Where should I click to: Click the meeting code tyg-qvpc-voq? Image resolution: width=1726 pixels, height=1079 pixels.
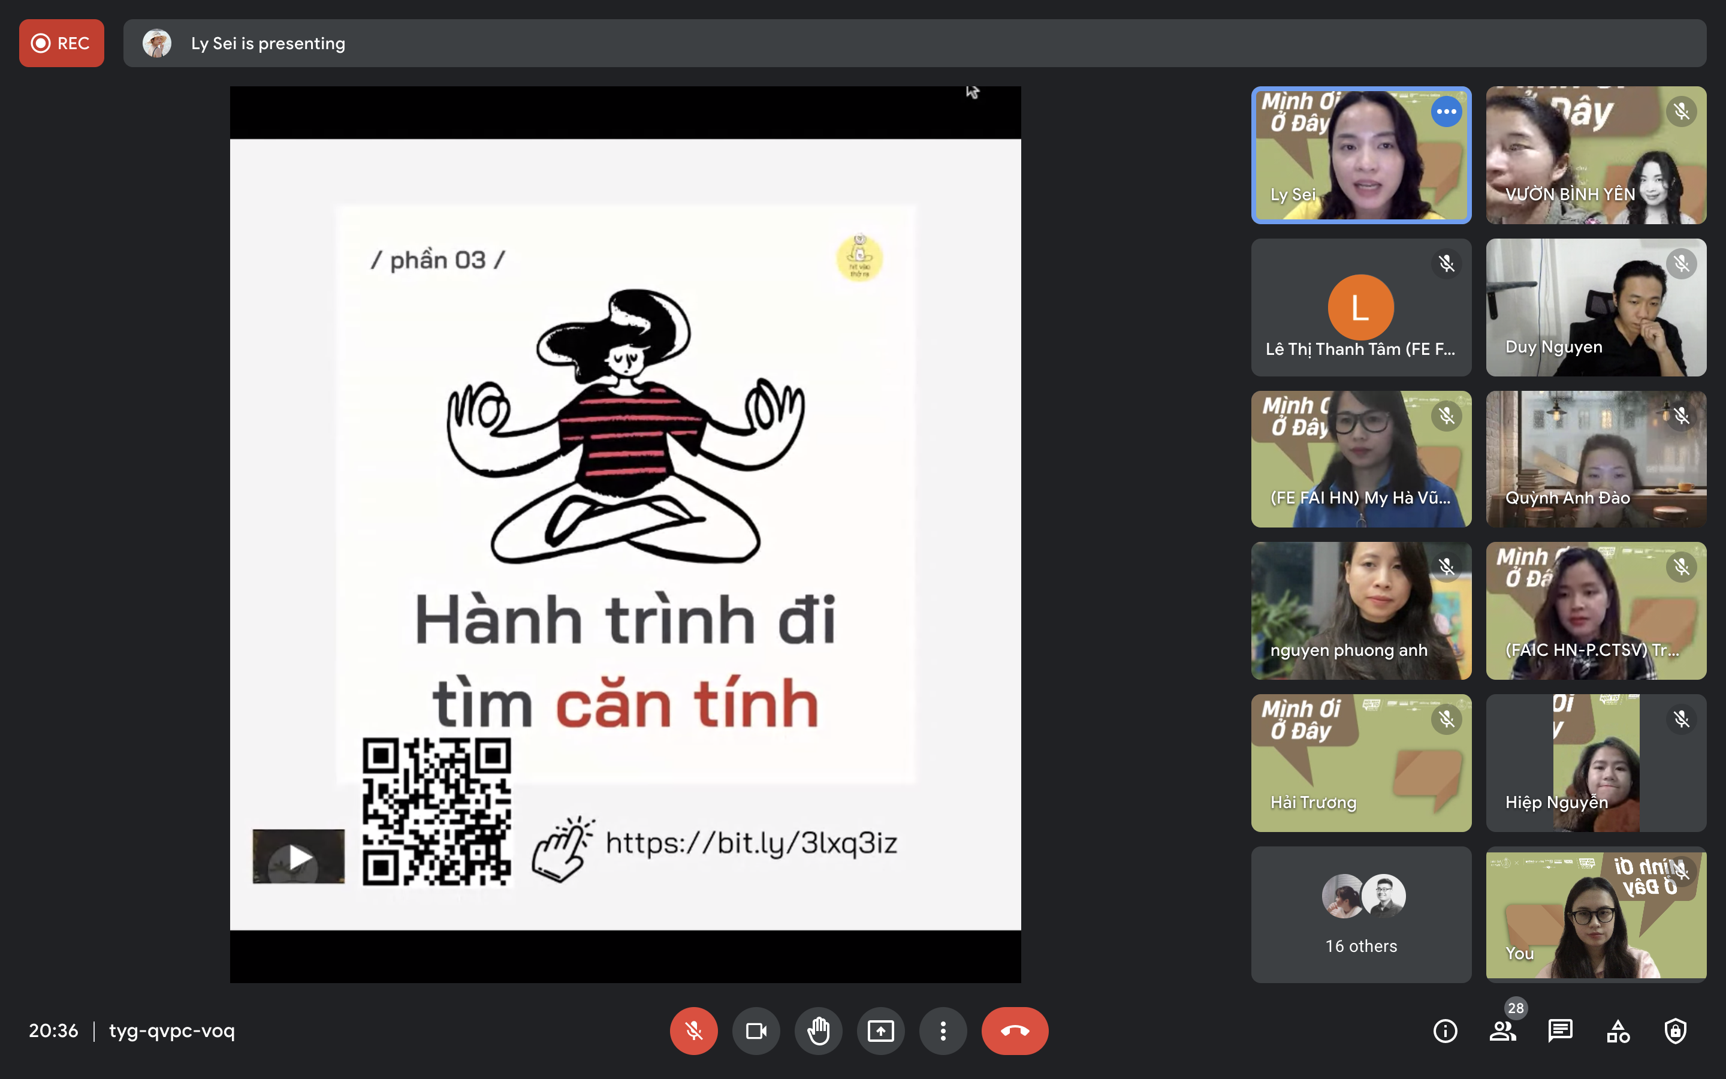[x=172, y=1030]
